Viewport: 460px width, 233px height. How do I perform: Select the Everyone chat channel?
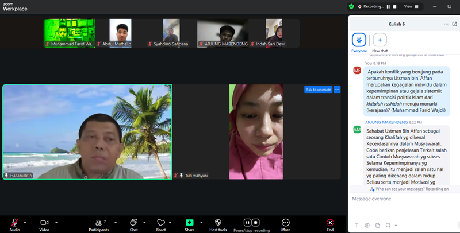[359, 42]
